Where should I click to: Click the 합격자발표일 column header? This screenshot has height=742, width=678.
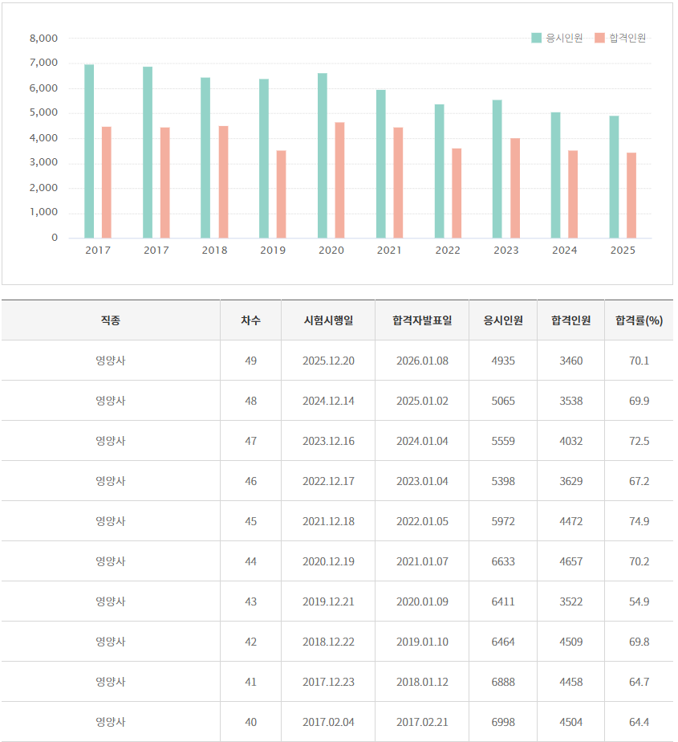(422, 320)
